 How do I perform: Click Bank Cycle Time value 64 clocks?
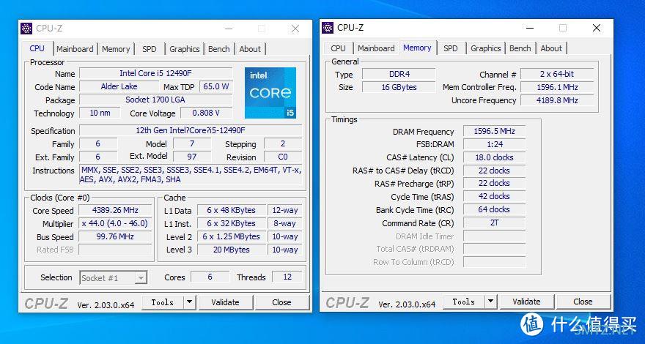click(x=495, y=209)
